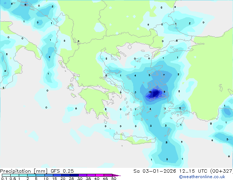Image resolution: width=233 pixels, height=180 pixels.
Task: Click the legend label '35'
Action: (88, 179)
